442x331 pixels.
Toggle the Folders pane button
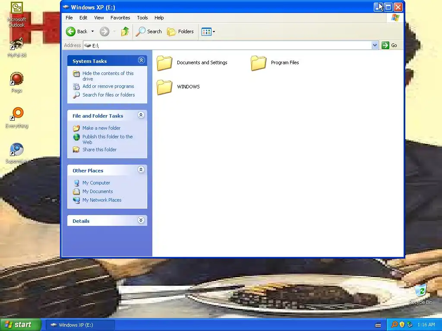click(180, 31)
